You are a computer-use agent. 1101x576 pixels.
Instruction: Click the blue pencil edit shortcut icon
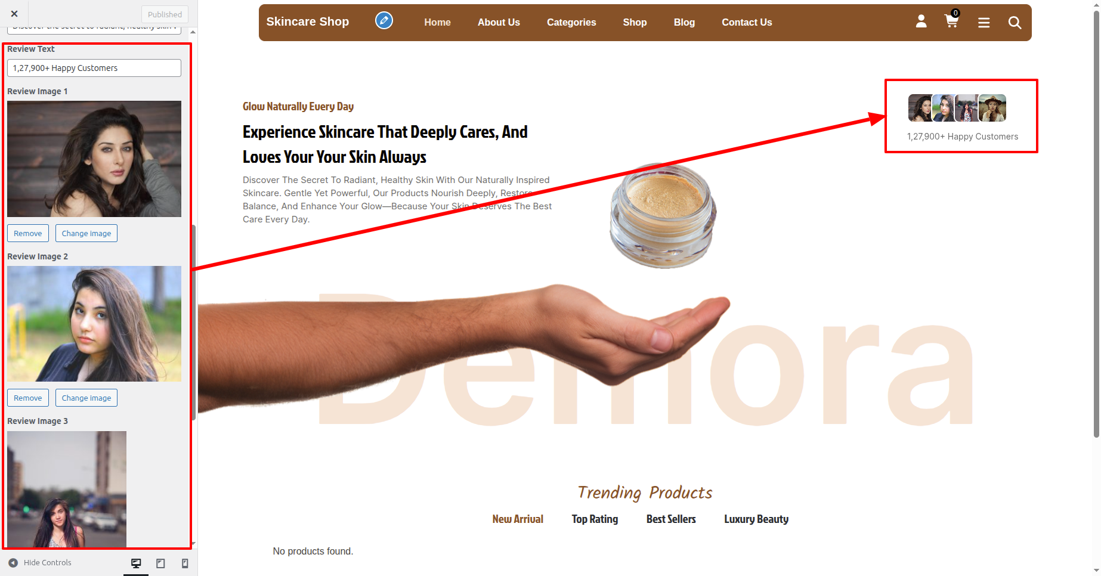pos(384,21)
